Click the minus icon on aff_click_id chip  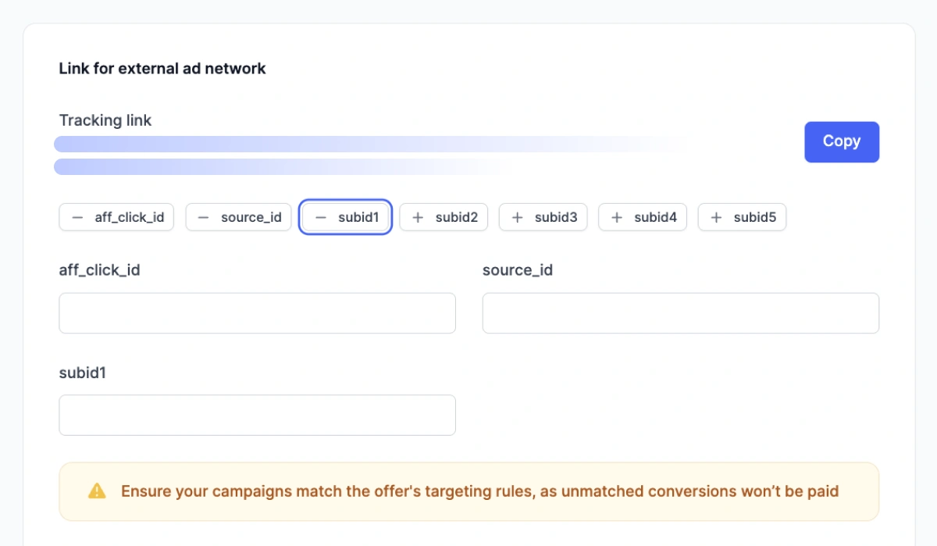coord(77,217)
